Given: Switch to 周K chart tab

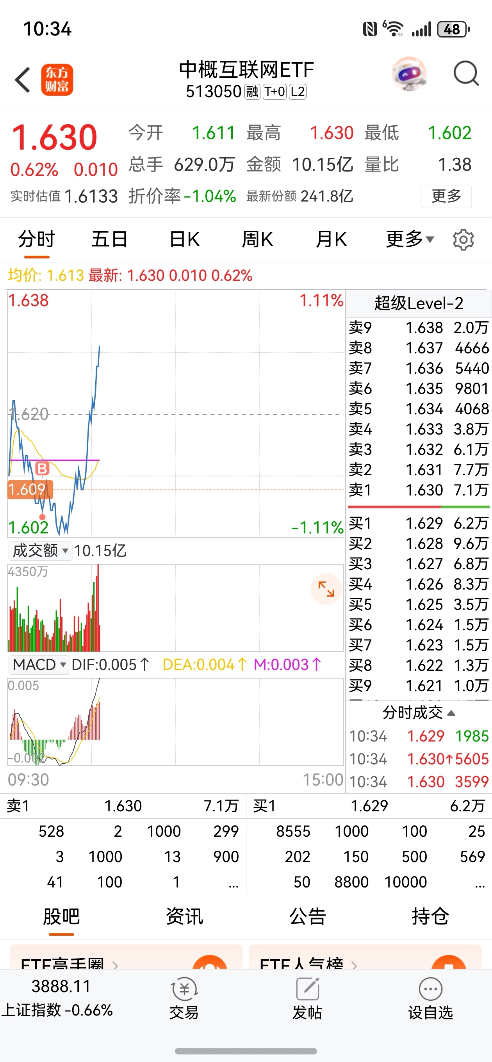Looking at the screenshot, I should 257,239.
